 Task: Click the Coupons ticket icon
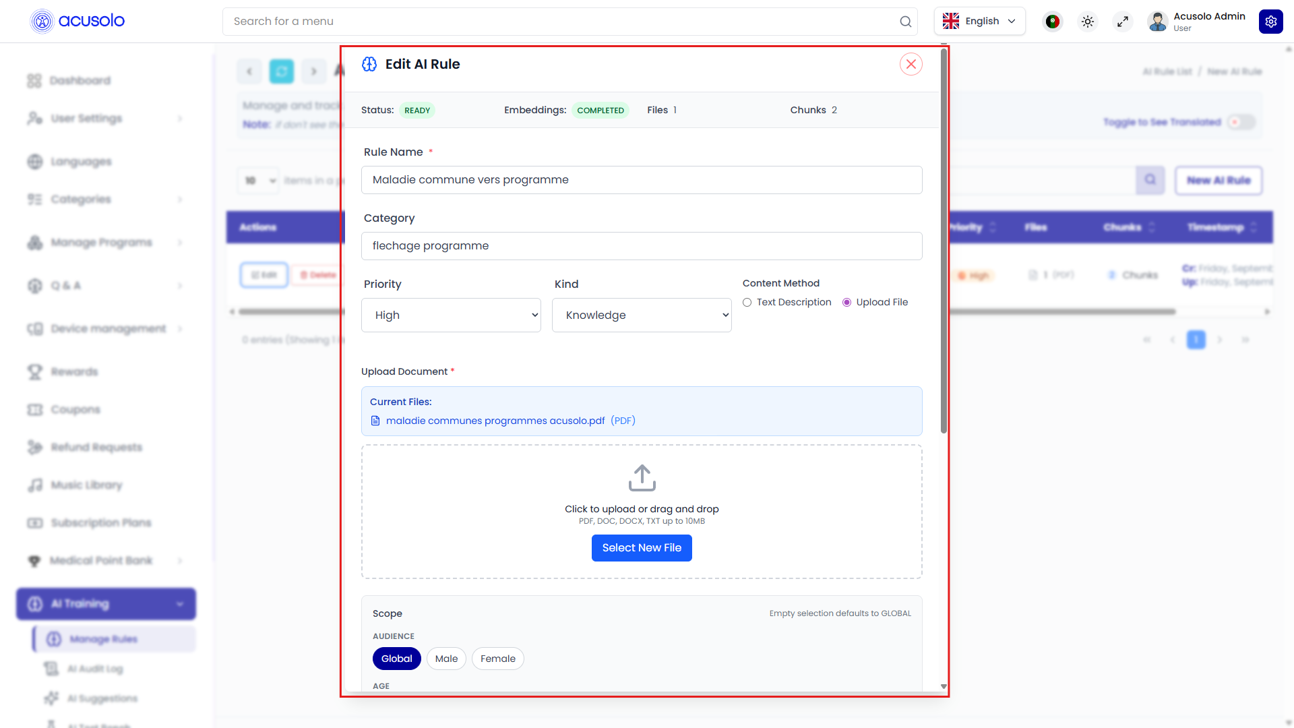35,410
